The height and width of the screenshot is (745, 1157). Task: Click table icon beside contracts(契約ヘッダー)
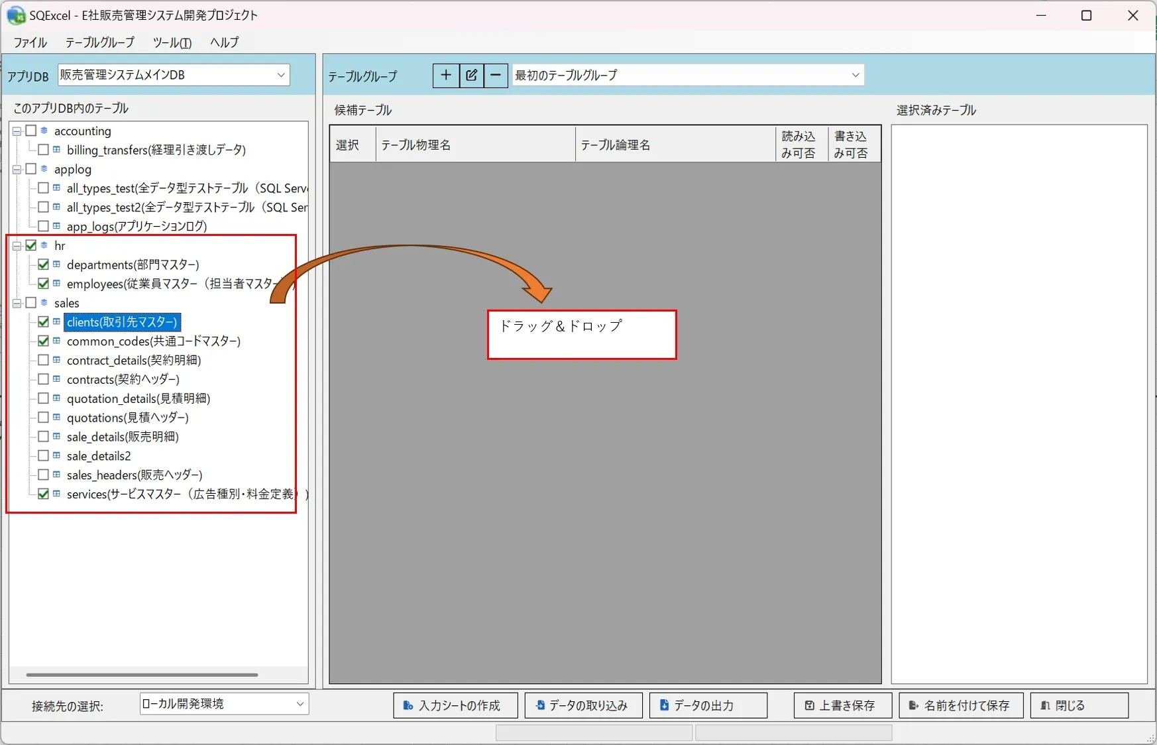point(57,379)
